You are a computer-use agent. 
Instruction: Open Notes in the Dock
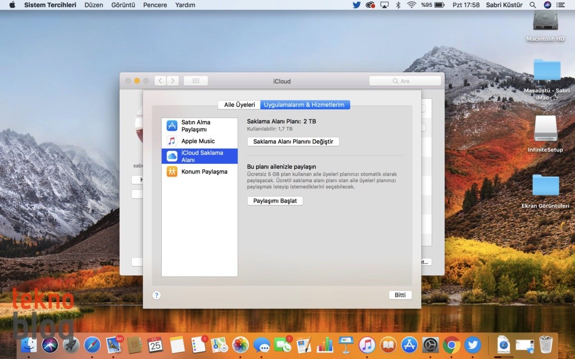tap(177, 345)
